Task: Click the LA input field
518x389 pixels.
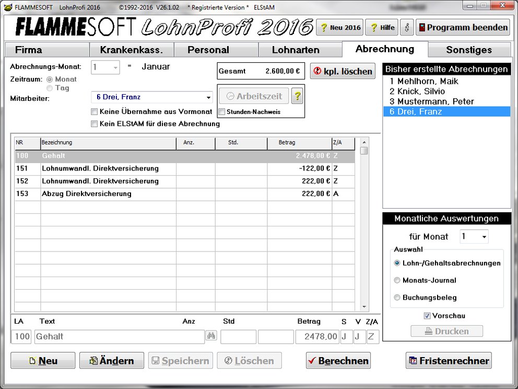Action: tap(21, 337)
